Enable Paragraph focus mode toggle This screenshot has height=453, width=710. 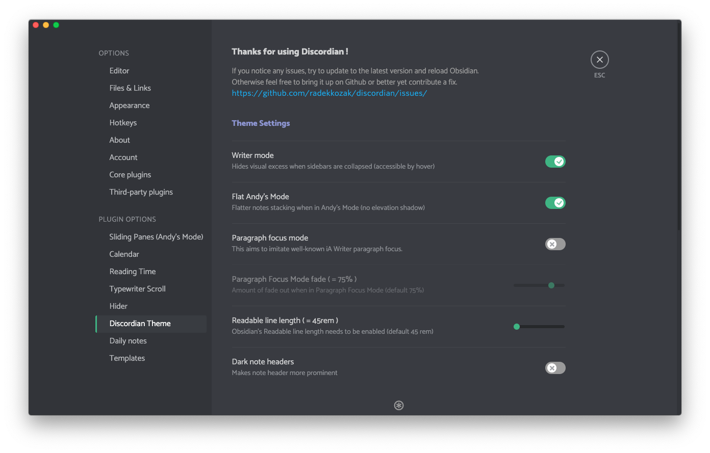click(x=555, y=244)
